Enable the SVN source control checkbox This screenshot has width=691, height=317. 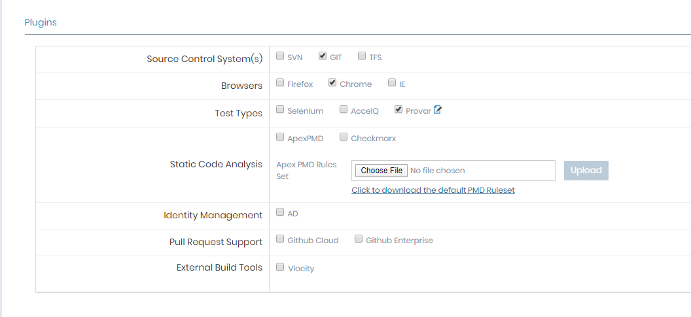pyautogui.click(x=280, y=56)
